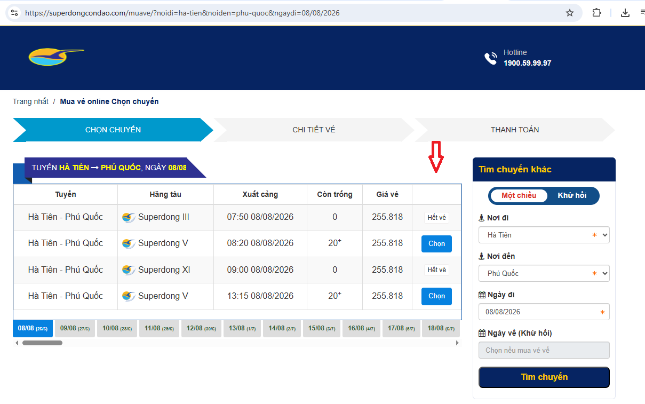Open browser extensions puzzle icon
The width and height of the screenshot is (645, 404).
pos(597,13)
